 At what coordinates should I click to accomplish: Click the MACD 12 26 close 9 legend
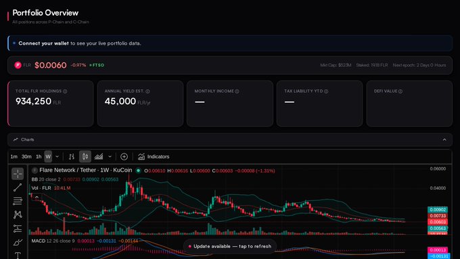click(x=53, y=241)
